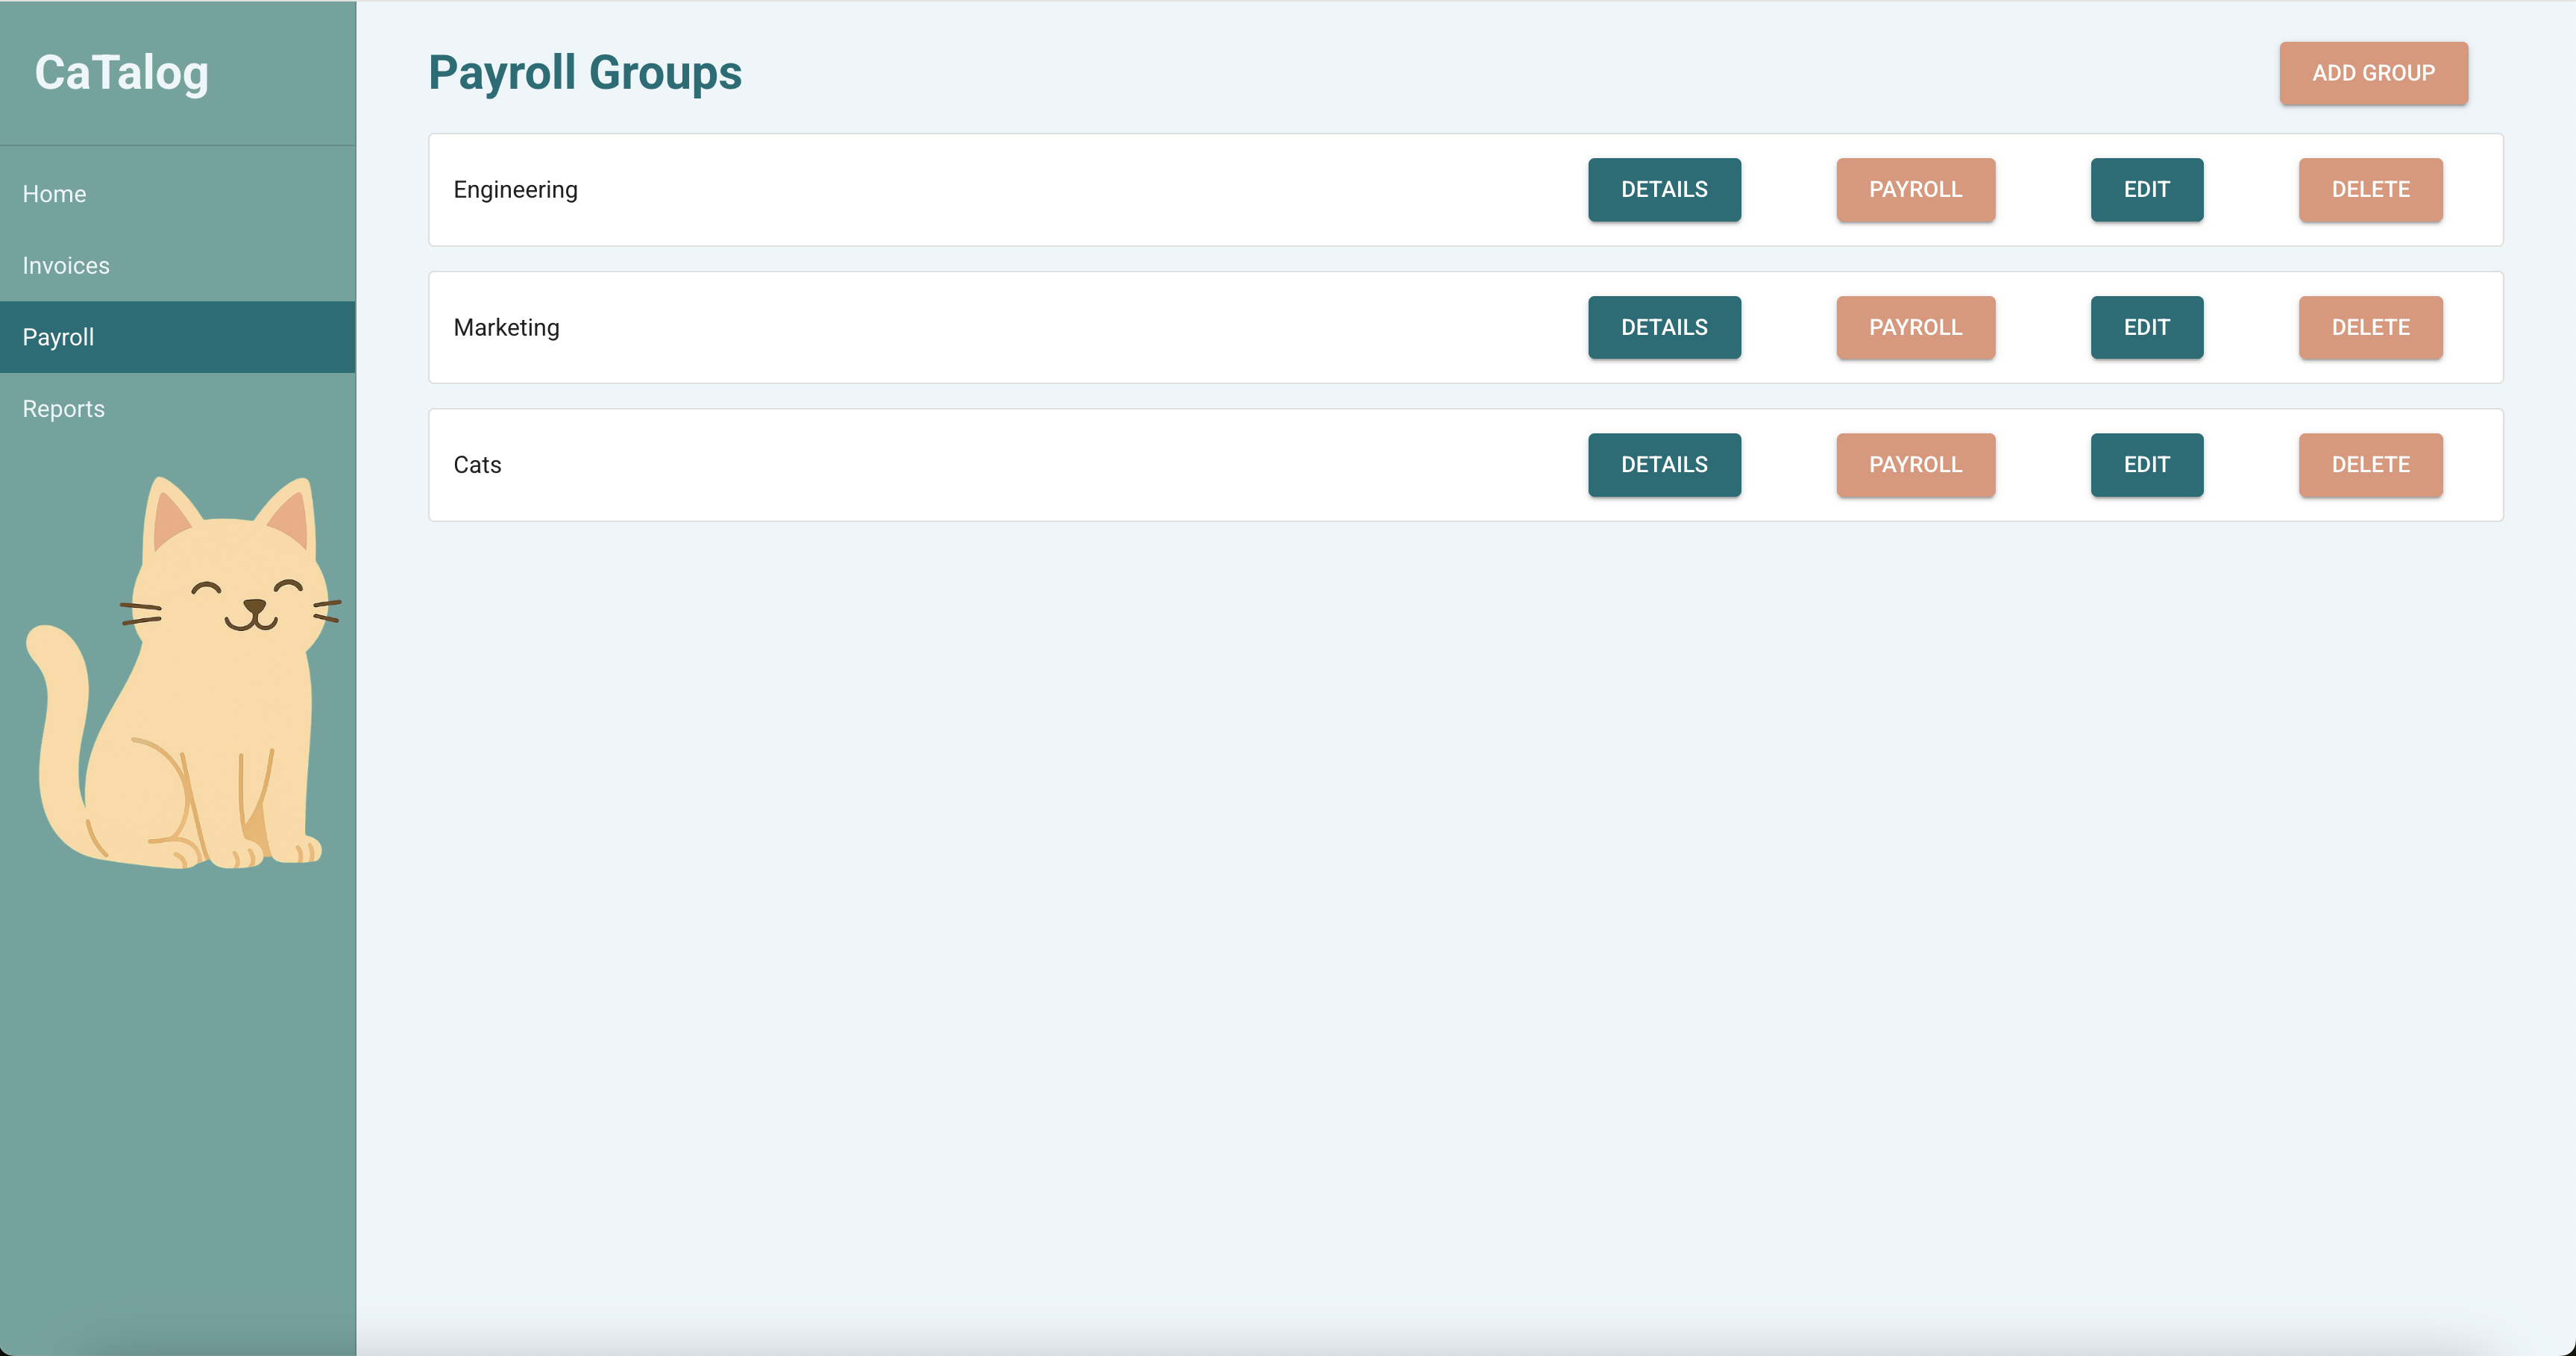Screen dimensions: 2576x1356
Task: Click the CaTalog logo
Action: [122, 71]
